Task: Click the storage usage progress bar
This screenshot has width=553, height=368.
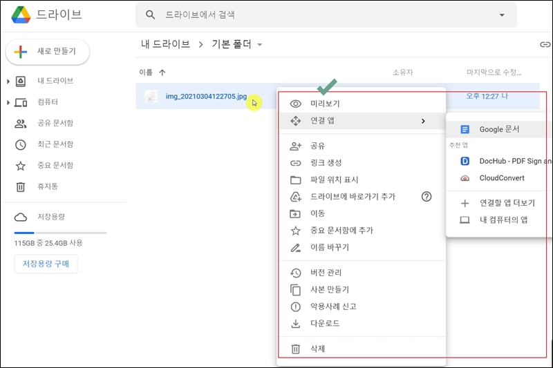Action: [x=60, y=233]
